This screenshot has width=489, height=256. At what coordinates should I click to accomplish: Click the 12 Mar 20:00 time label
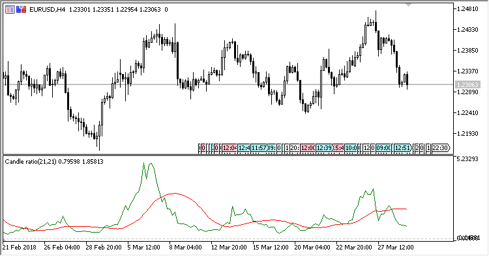[x=229, y=248]
